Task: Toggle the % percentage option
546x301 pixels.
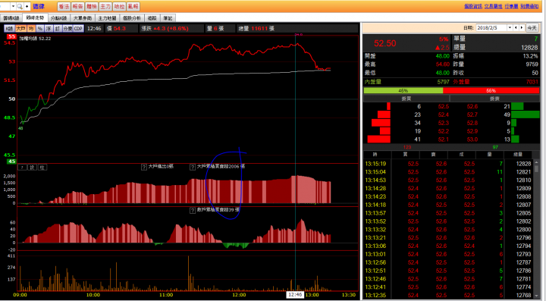Action: 40,29
